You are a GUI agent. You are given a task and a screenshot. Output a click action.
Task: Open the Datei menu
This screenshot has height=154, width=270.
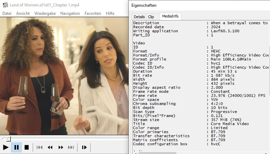pyautogui.click(x=7, y=13)
